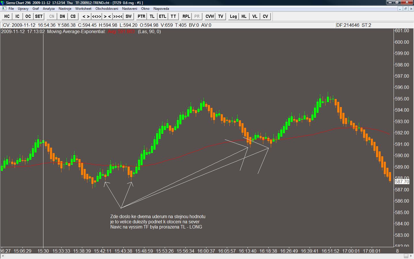
Task: Click the '< >' bar spacing toolbar button
Action: click(x=86, y=16)
